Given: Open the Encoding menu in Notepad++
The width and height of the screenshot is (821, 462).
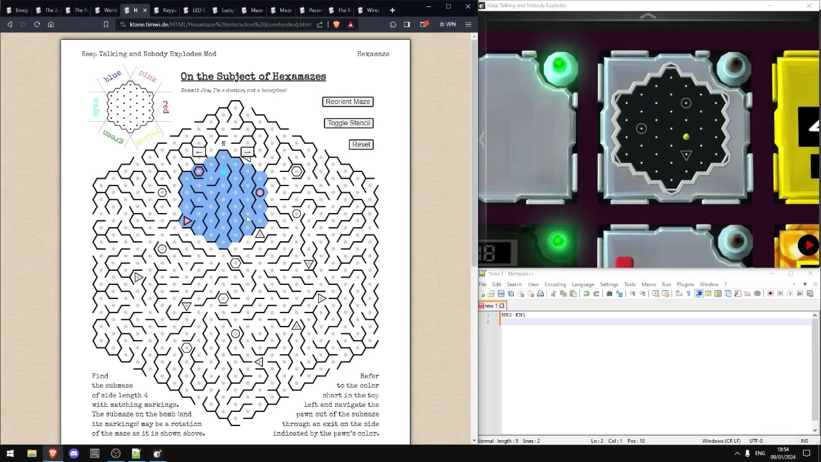Looking at the screenshot, I should coord(555,284).
